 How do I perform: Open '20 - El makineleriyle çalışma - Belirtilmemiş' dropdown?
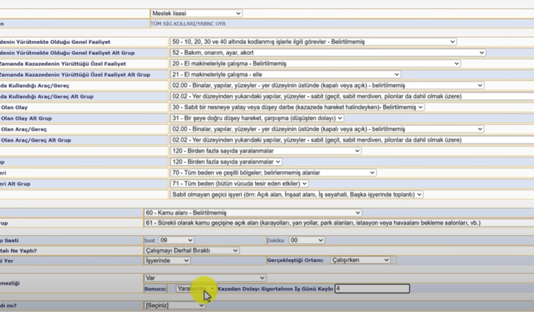pos(316,63)
